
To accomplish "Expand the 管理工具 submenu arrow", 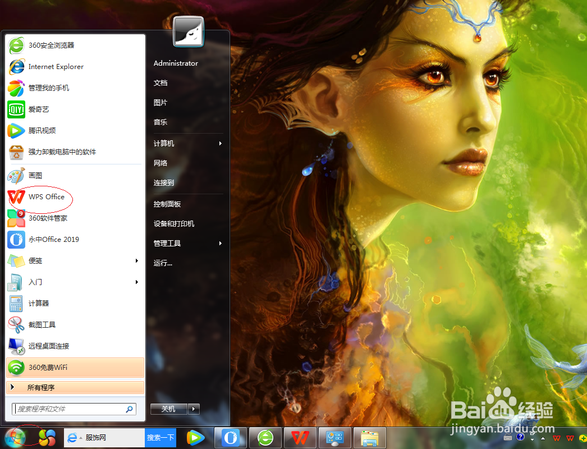I will coord(221,244).
